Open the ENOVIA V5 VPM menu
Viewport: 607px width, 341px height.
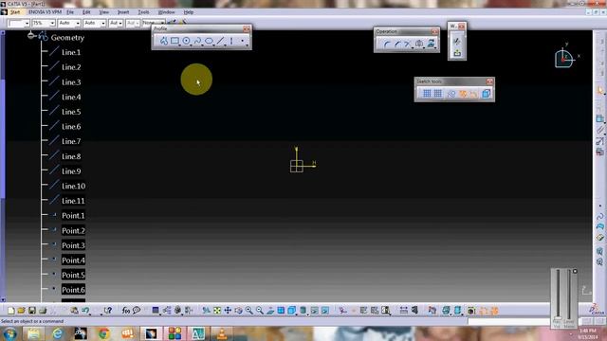45,12
